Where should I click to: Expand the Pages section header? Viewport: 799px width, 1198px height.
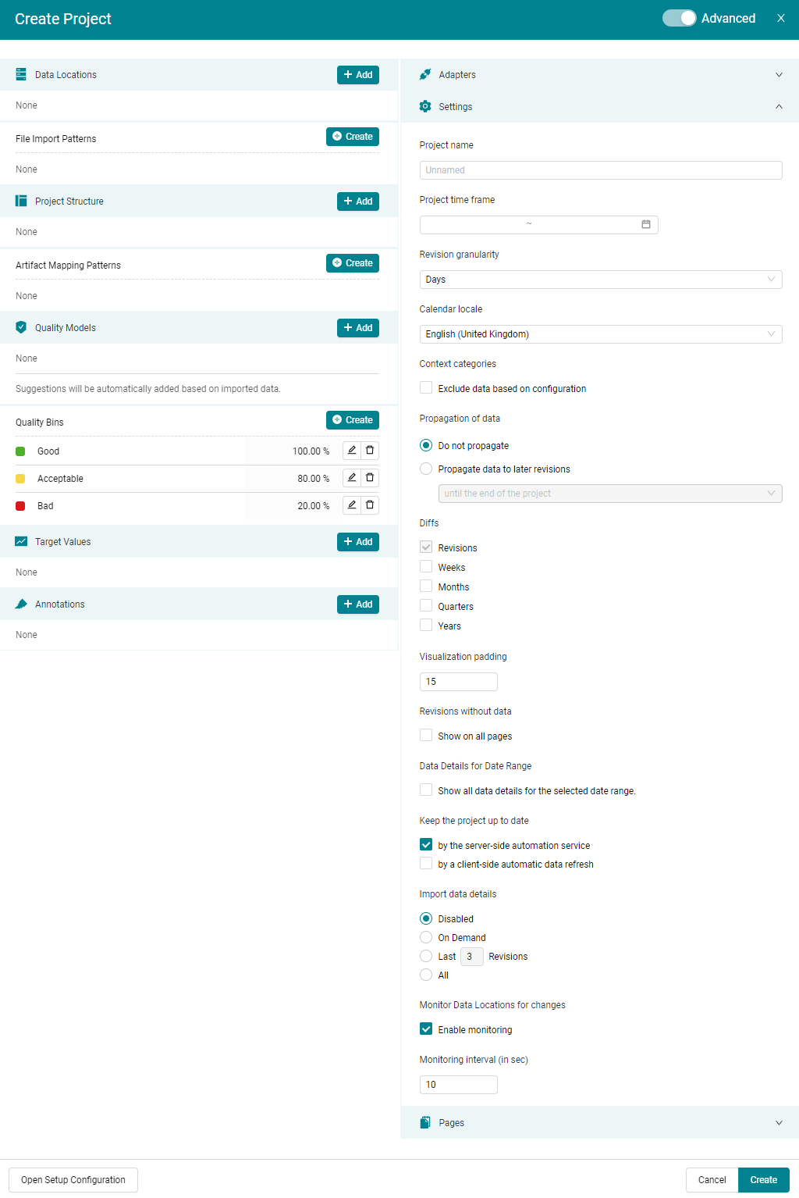pyautogui.click(x=599, y=1123)
